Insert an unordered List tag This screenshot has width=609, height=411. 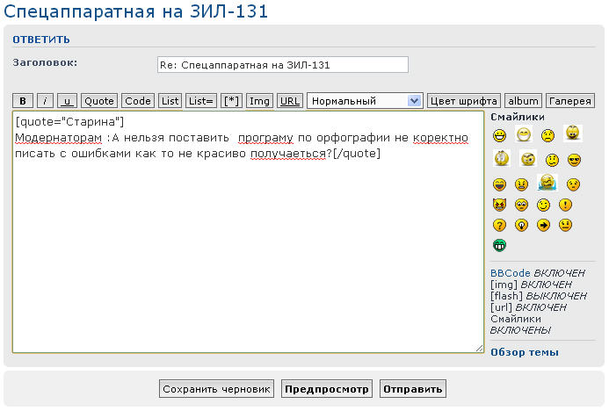(170, 101)
